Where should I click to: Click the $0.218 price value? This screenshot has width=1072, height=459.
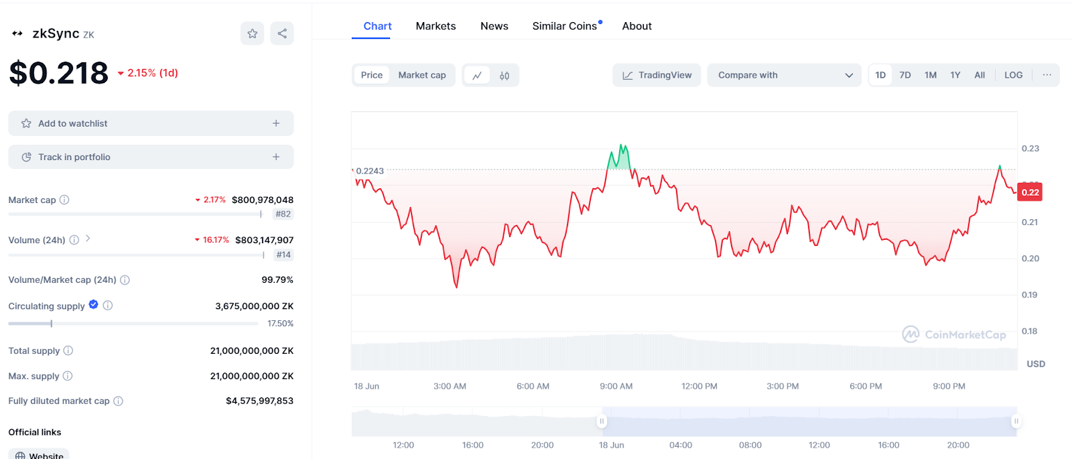(x=59, y=73)
